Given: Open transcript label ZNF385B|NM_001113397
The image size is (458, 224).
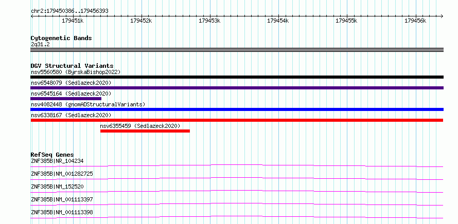Looking at the screenshot, I should pos(62,199).
